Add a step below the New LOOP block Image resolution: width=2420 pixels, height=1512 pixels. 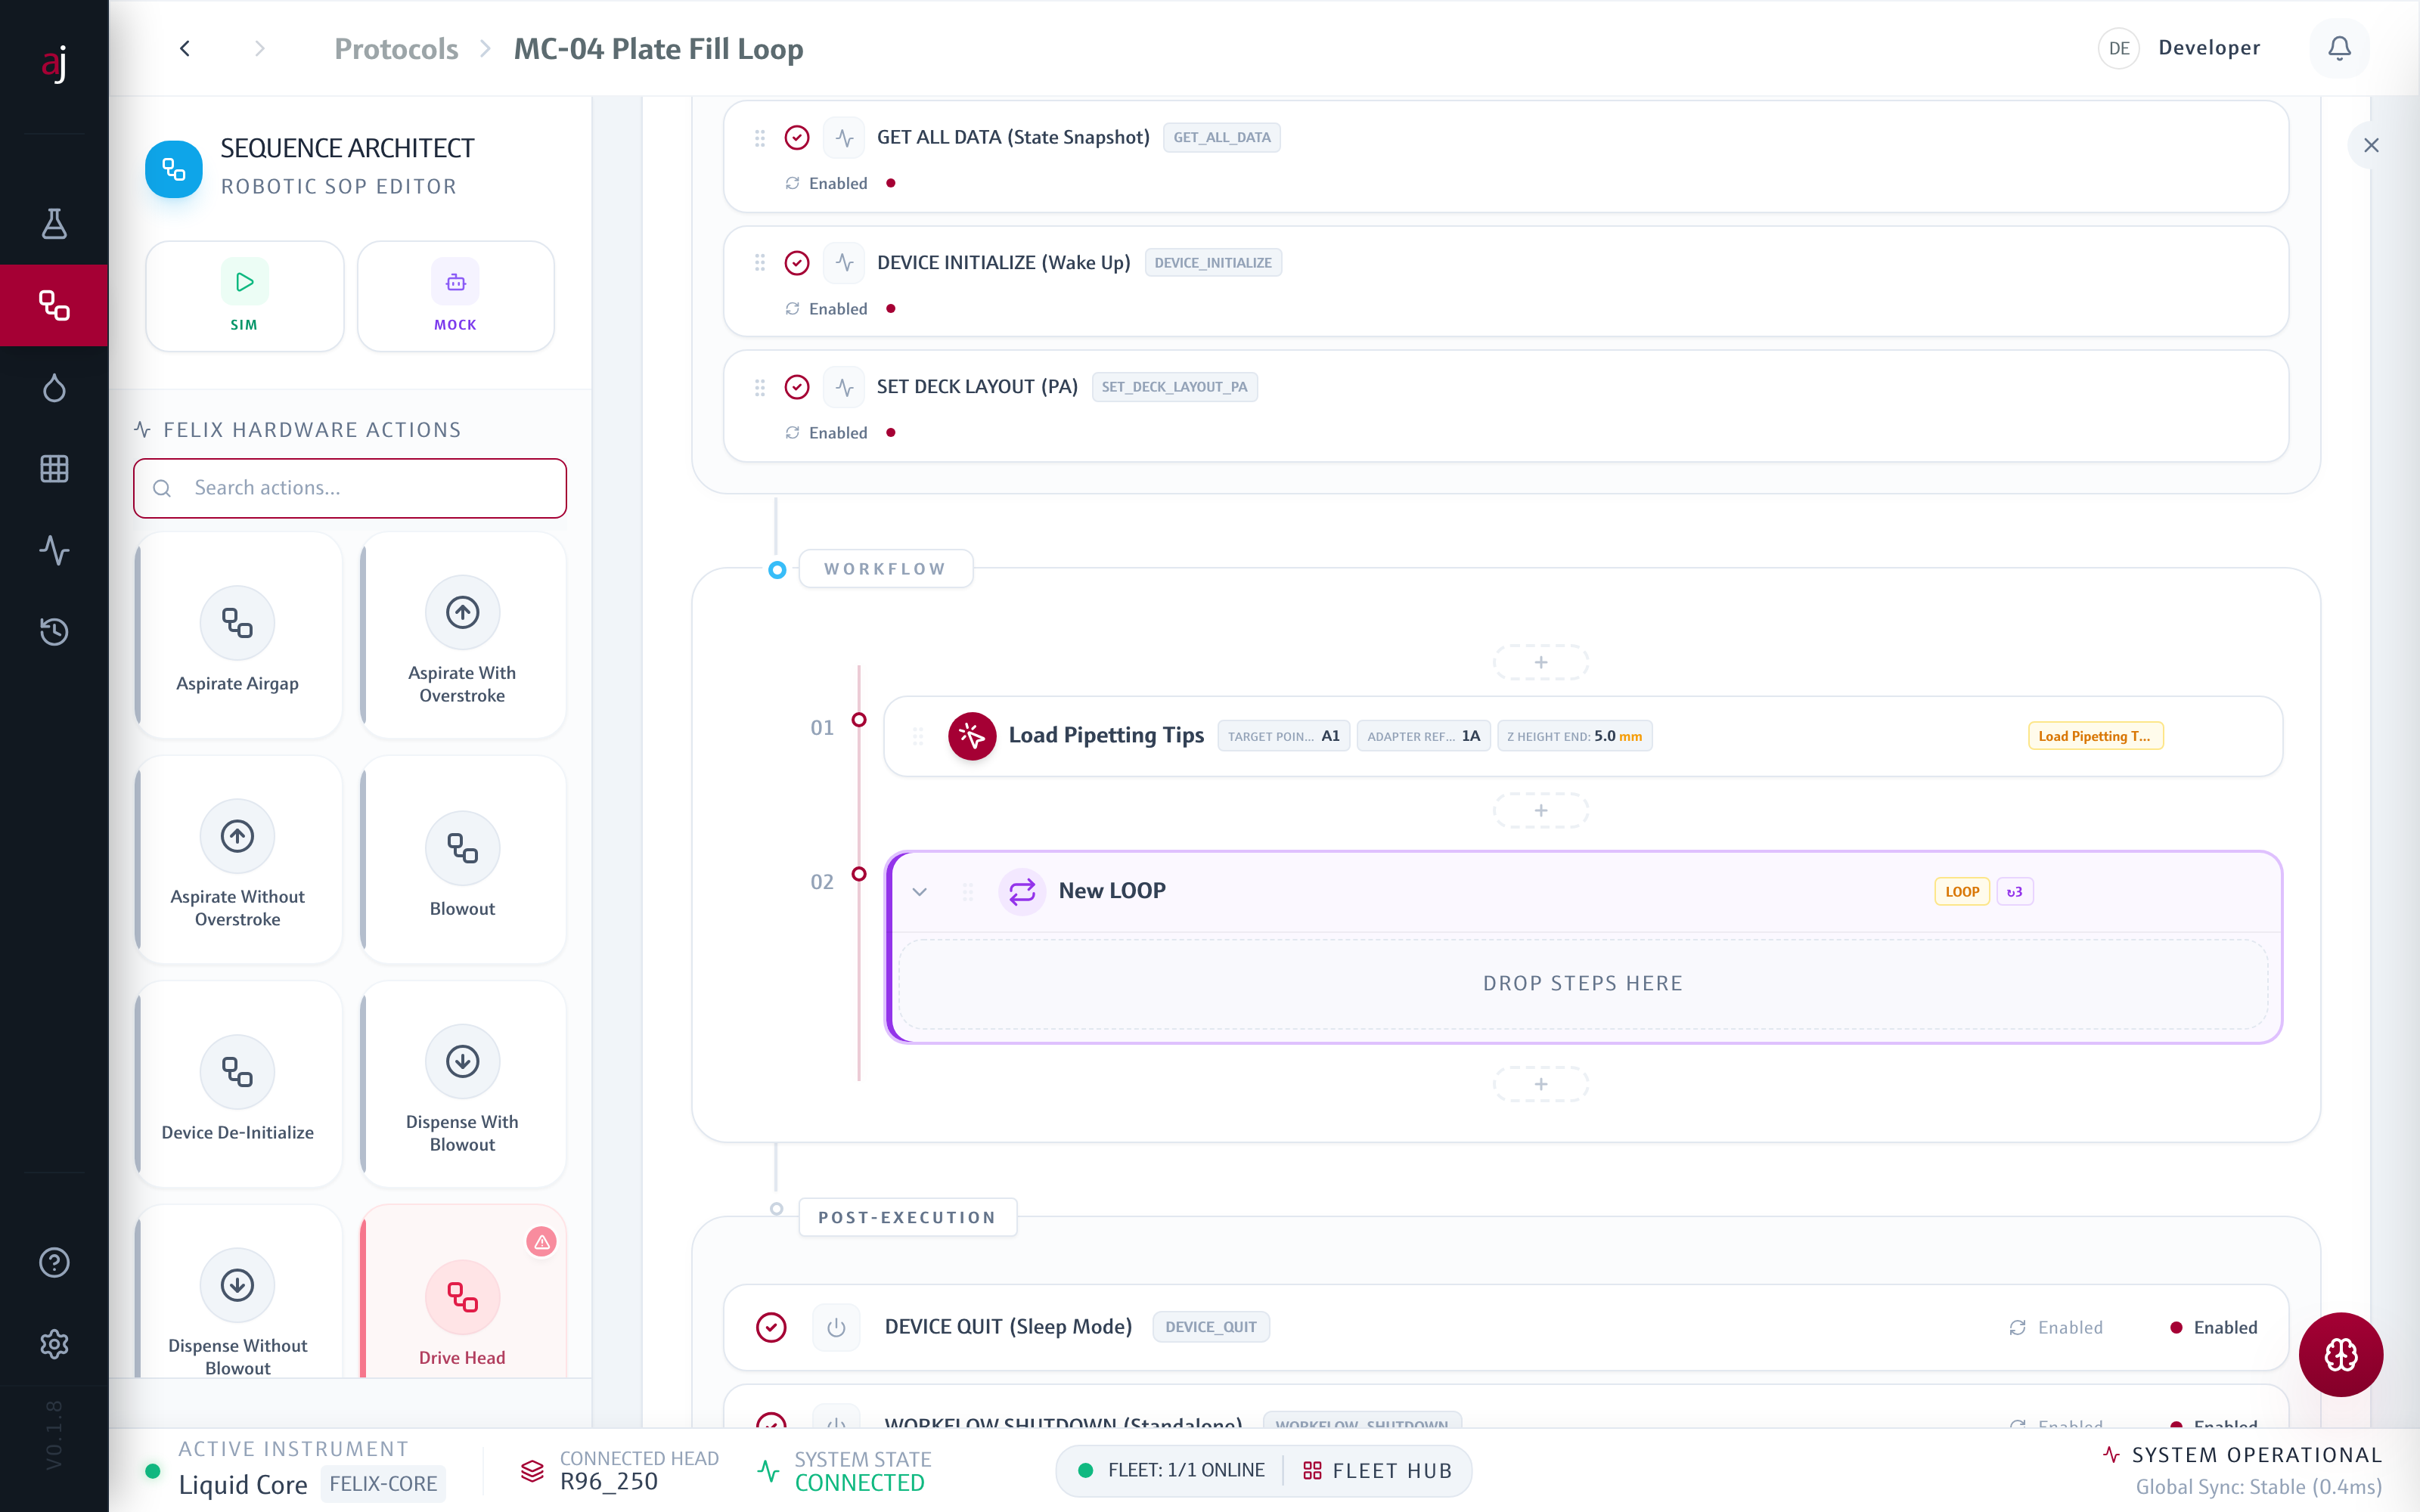coord(1541,1084)
